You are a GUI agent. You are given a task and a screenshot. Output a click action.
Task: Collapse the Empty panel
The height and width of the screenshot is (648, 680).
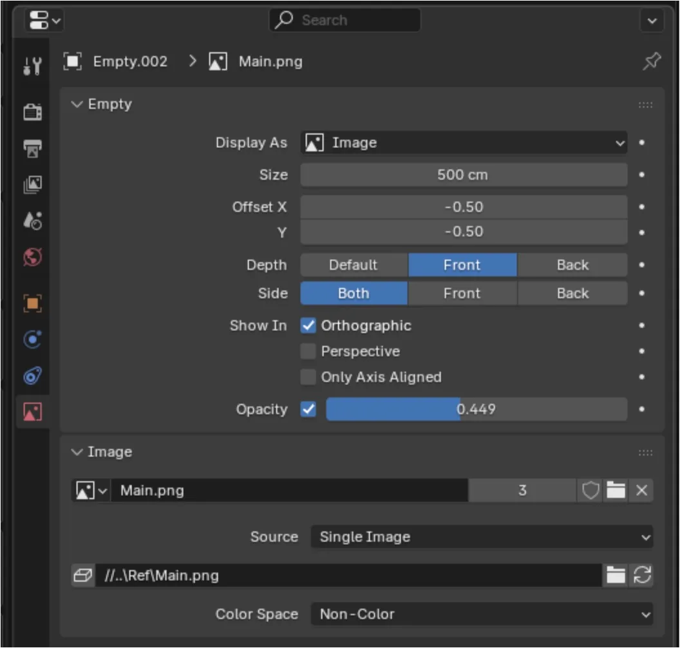coord(77,104)
